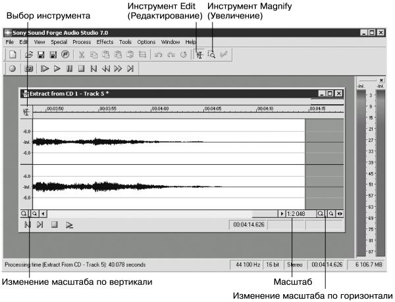Click Stop in the data window

click(x=55, y=225)
